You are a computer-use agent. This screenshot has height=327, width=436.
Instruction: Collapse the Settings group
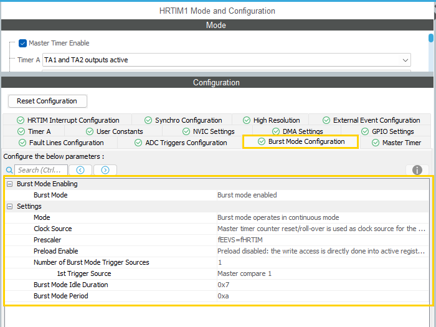click(10, 206)
